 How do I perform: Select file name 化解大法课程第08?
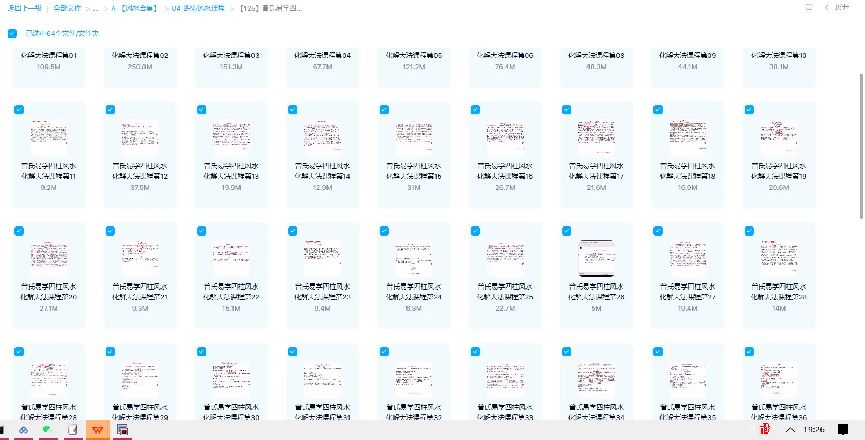tap(597, 55)
